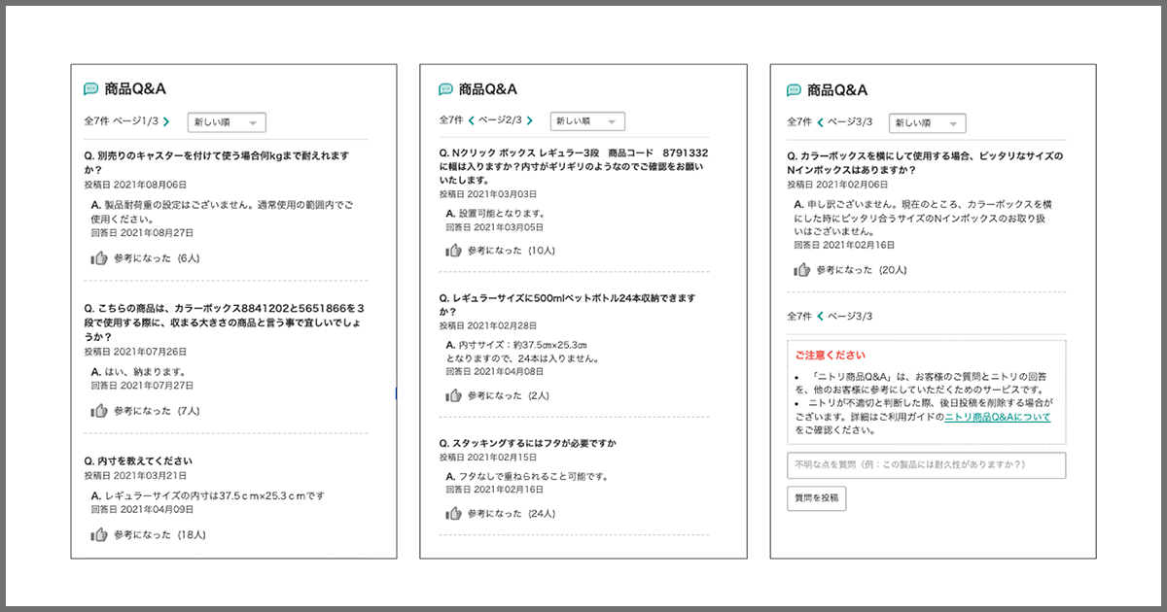Click the chat bubble icon in the right panel header
This screenshot has height=612, width=1167.
[795, 90]
